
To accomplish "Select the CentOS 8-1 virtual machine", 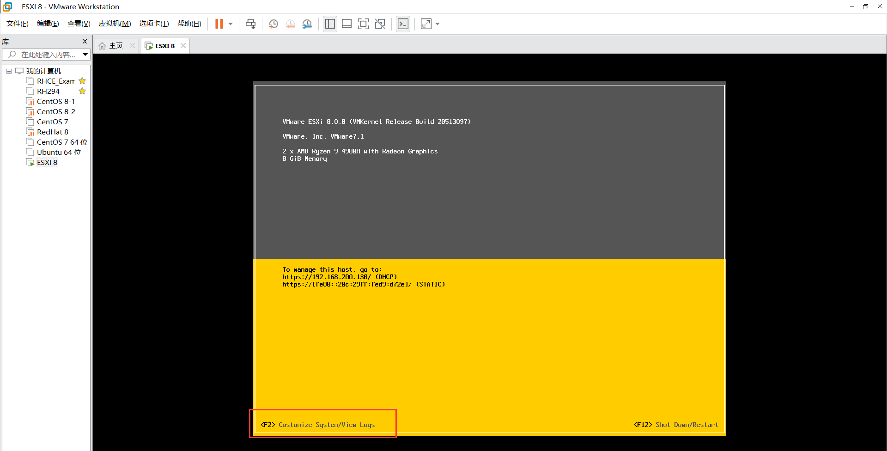I will 56,102.
